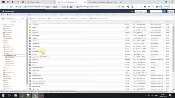Click the Rename toolbar icon
Viewport: 175px width, 98px height.
coord(64,15)
